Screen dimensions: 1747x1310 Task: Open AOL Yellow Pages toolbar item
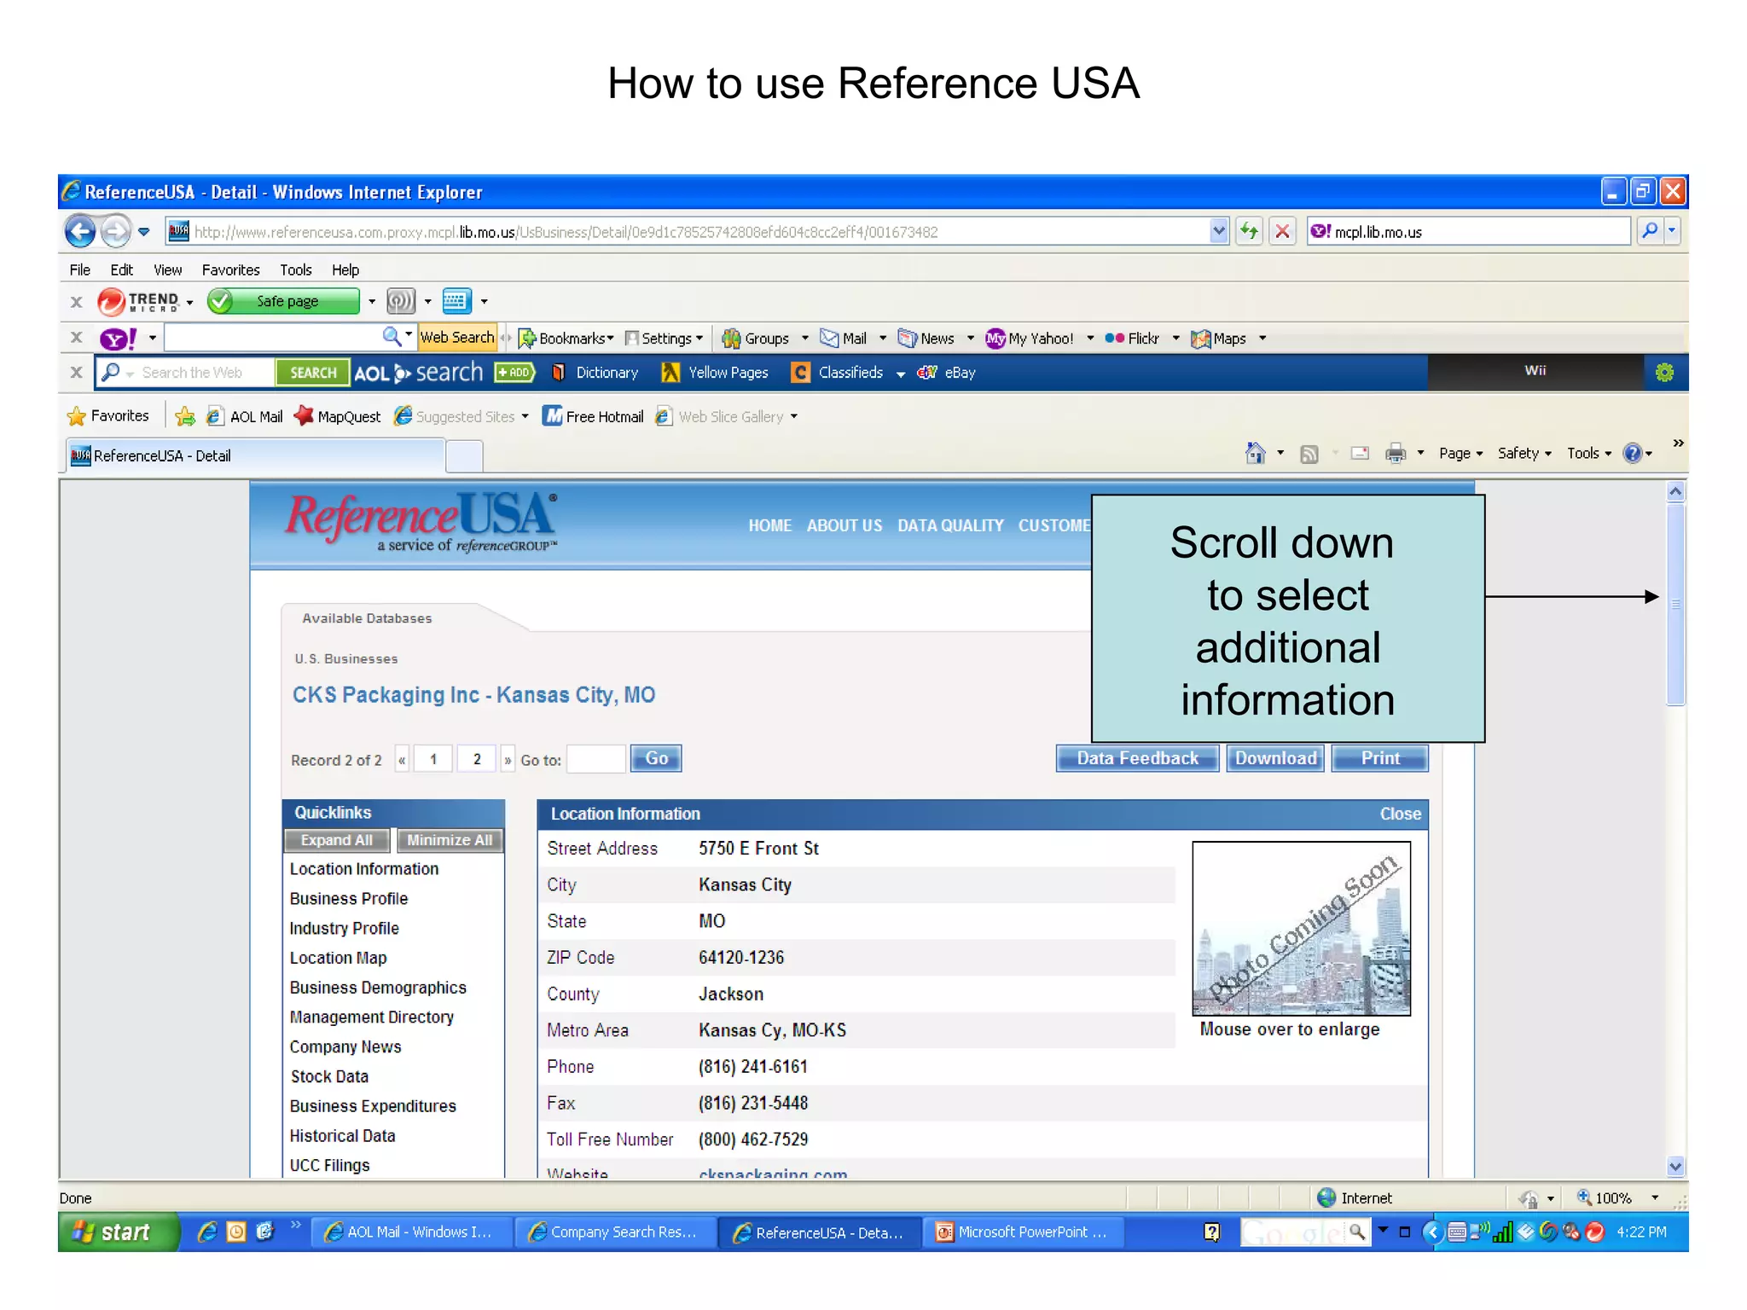point(715,373)
